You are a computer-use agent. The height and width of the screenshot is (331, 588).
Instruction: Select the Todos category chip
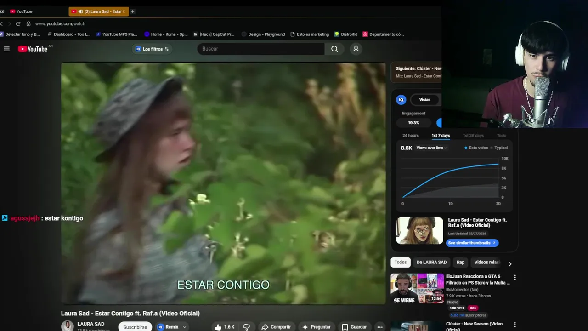click(401, 263)
